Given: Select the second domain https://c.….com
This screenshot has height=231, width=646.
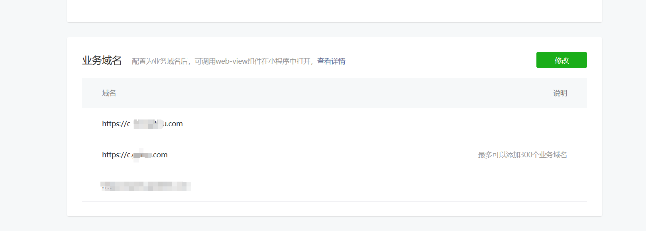Looking at the screenshot, I should (135, 155).
